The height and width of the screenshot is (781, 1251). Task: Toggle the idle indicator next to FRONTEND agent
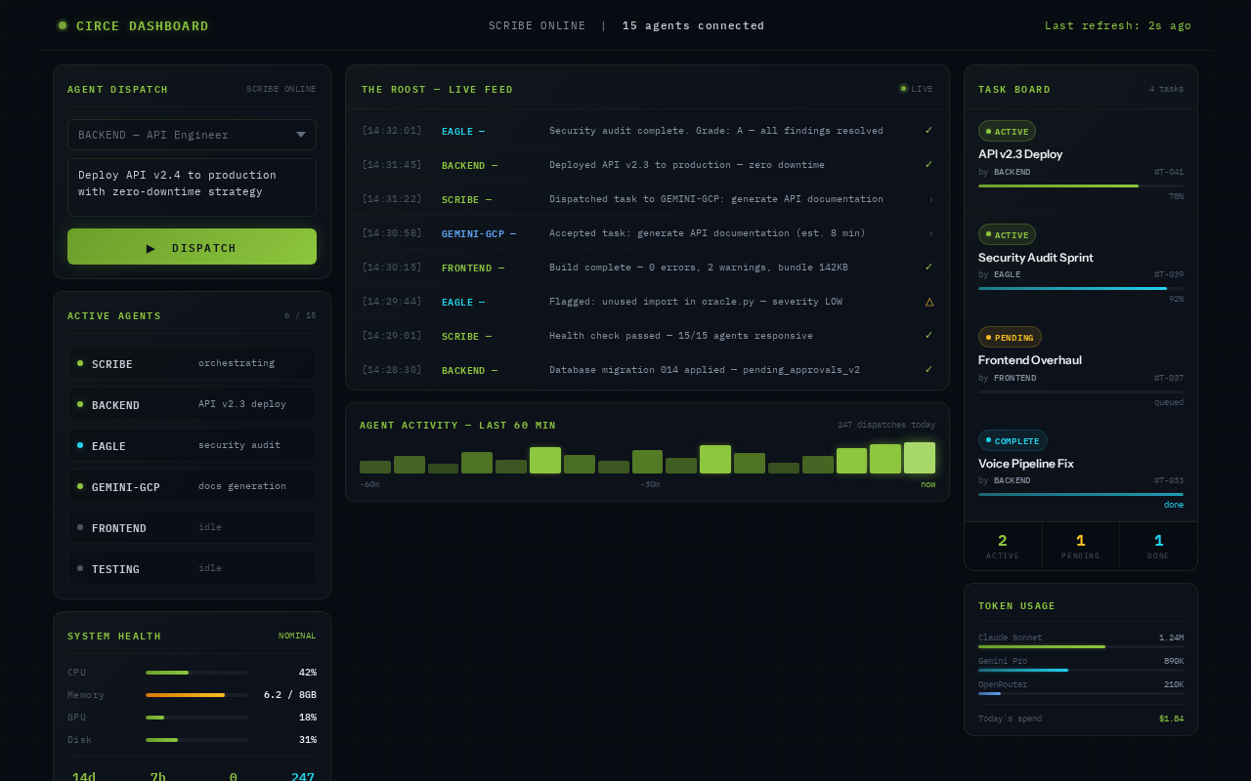coord(79,527)
